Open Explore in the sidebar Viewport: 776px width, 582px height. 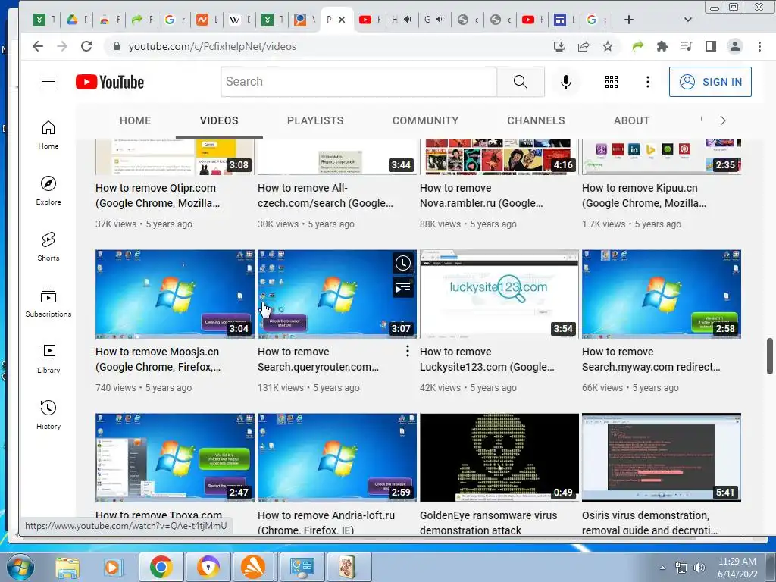[48, 191]
